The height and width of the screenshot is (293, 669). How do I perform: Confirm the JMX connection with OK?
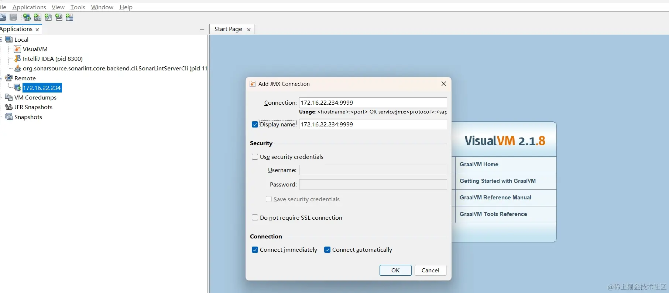tap(395, 270)
